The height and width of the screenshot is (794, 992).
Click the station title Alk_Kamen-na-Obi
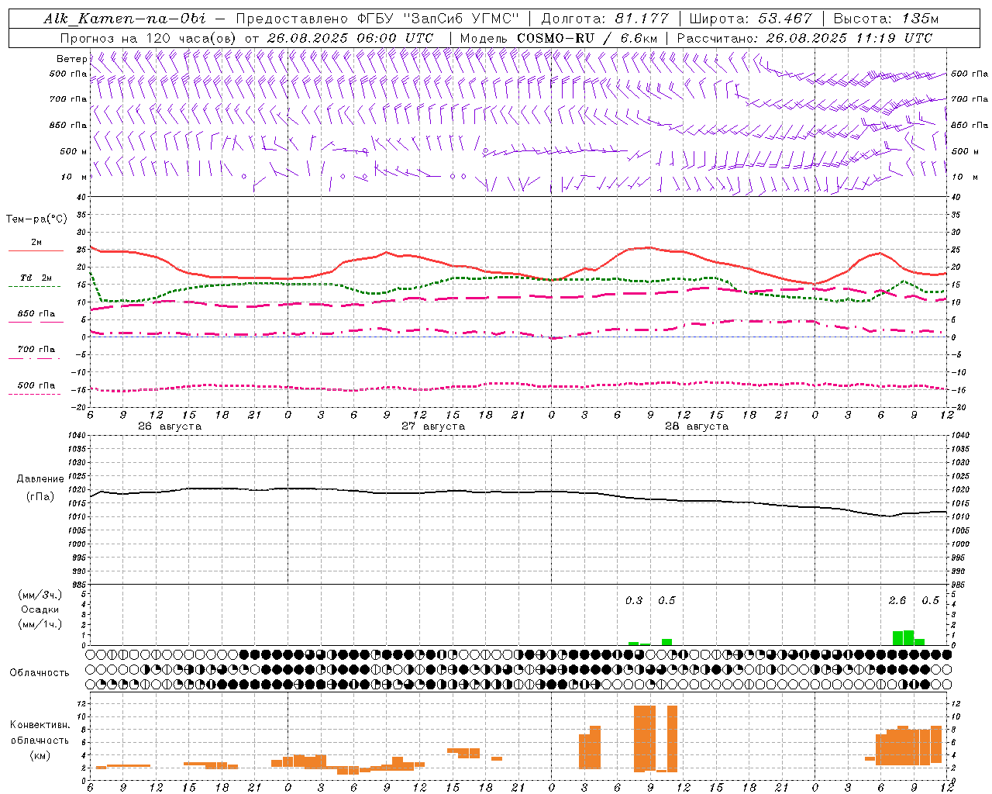coord(125,19)
